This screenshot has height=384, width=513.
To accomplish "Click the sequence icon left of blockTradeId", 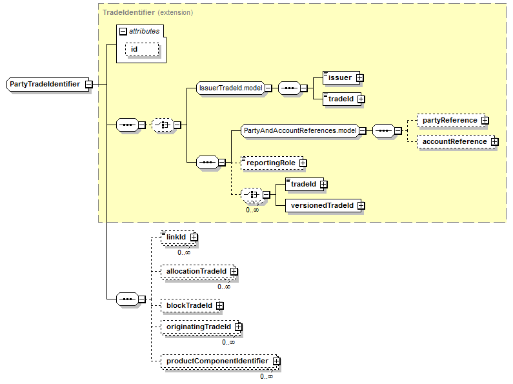I will [x=128, y=299].
